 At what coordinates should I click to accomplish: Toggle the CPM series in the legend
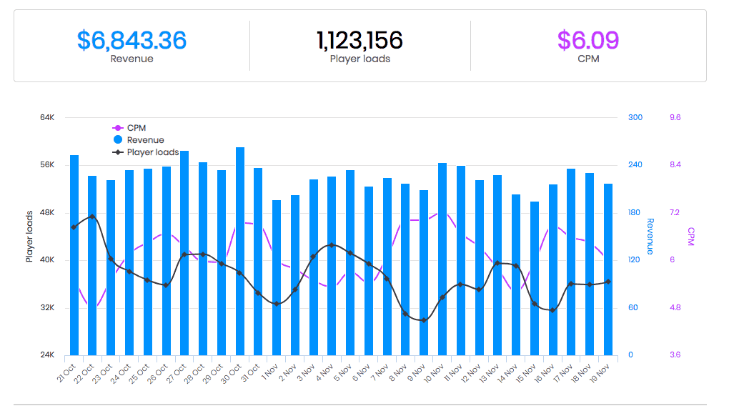136,128
